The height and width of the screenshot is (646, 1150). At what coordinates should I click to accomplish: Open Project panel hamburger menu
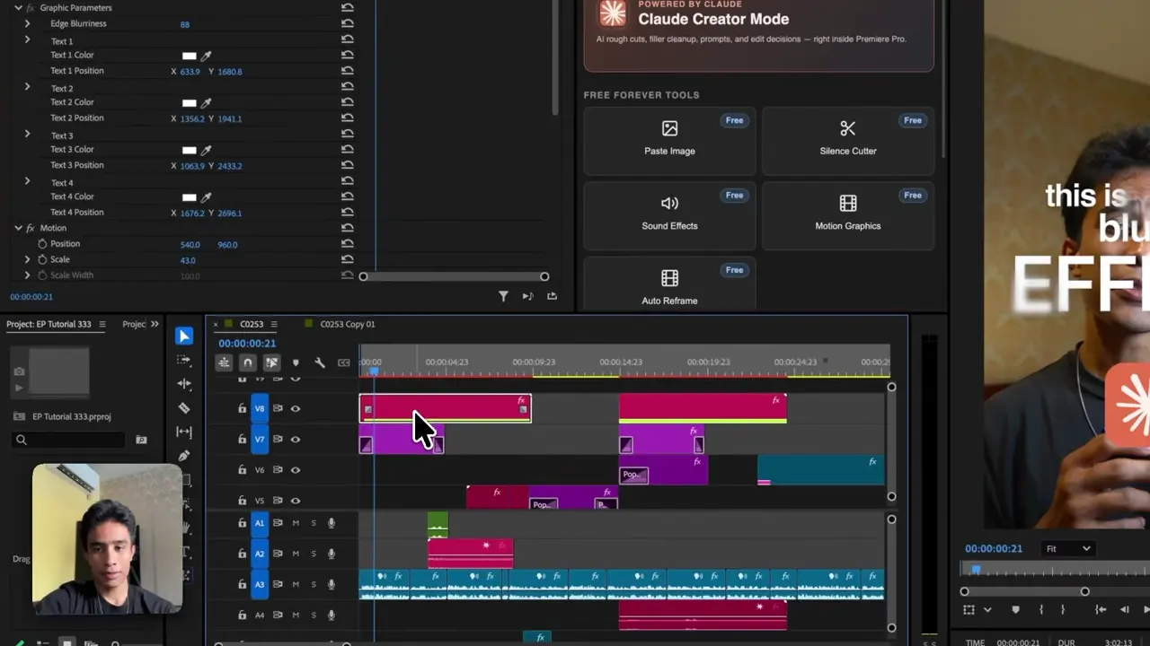click(102, 324)
